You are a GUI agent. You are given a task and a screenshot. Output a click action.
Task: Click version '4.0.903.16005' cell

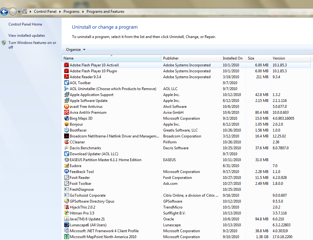283,118
